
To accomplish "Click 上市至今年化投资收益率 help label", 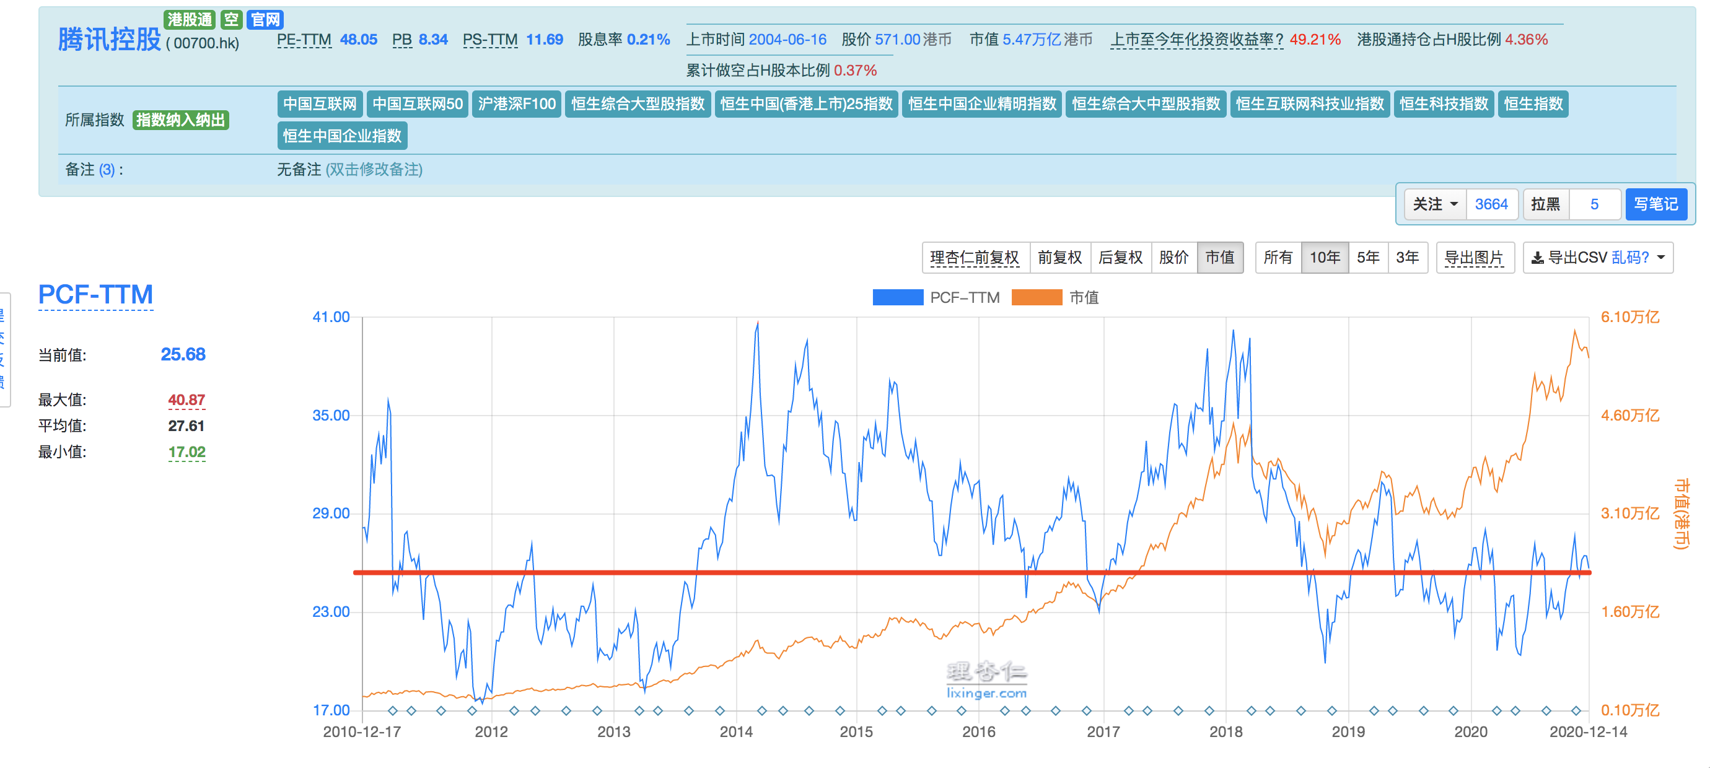I will tap(1196, 40).
